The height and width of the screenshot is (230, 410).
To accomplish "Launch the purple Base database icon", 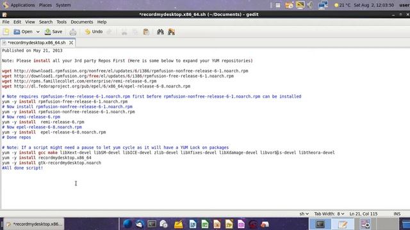I will click(x=241, y=224).
